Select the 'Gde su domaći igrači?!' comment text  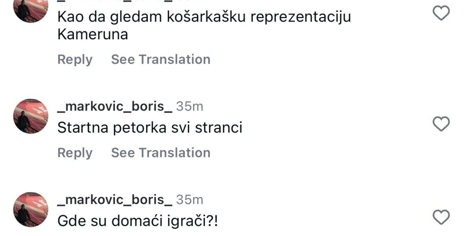click(138, 221)
